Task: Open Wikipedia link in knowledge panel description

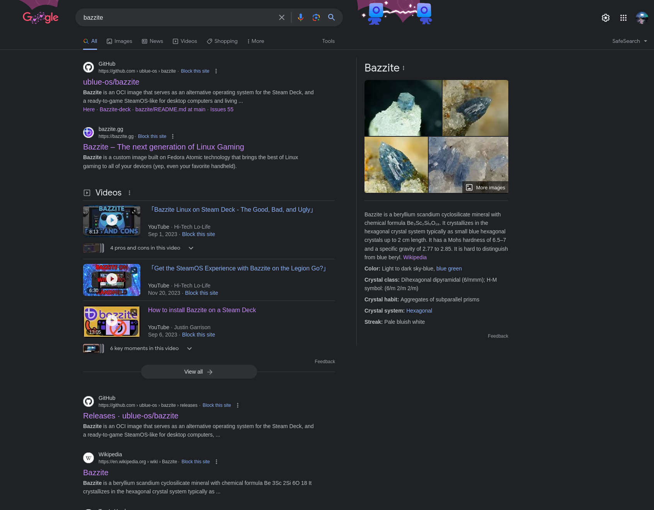Action: coord(415,257)
